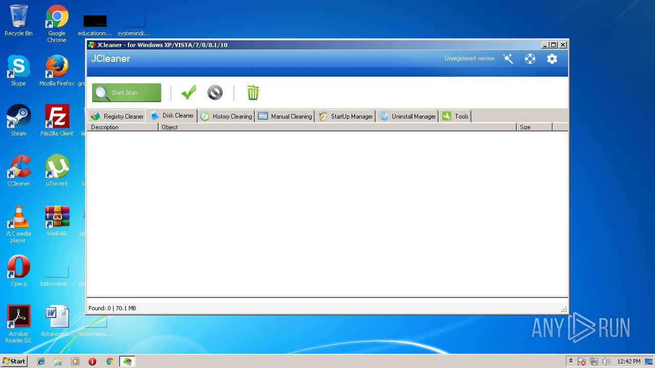Switch to the Uninstall Manager tab
Viewport: 655px width, 368px height.
(407, 116)
